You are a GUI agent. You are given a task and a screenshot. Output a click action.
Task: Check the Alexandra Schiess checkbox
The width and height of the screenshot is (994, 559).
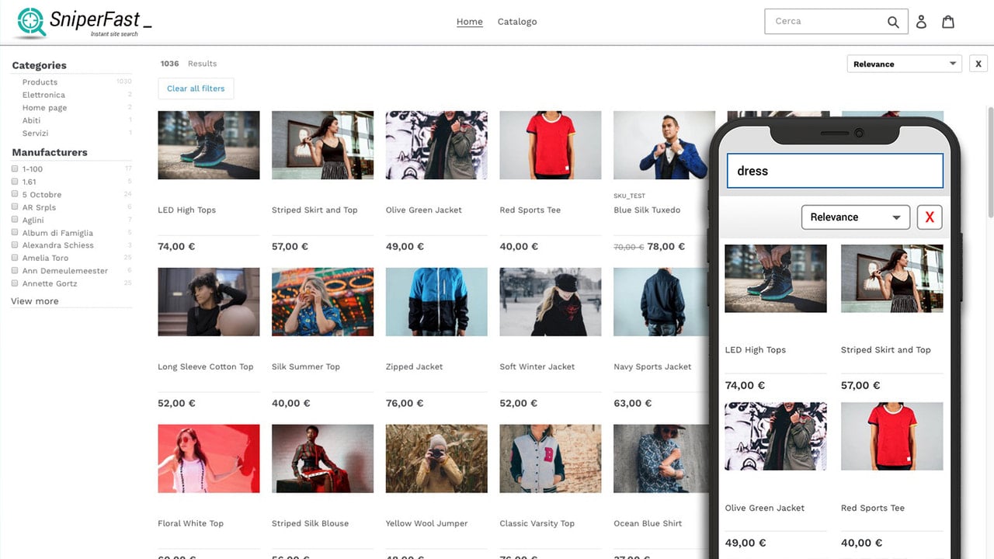pos(15,245)
